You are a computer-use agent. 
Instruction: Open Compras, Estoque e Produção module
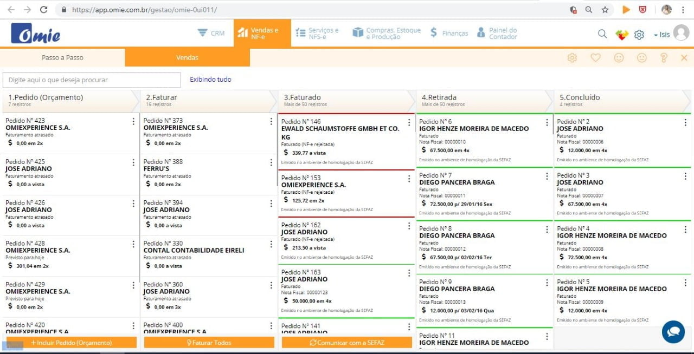point(387,34)
